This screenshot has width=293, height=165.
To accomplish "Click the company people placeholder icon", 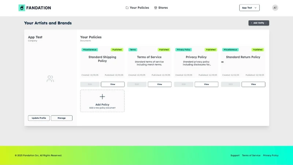I will [x=50, y=79].
